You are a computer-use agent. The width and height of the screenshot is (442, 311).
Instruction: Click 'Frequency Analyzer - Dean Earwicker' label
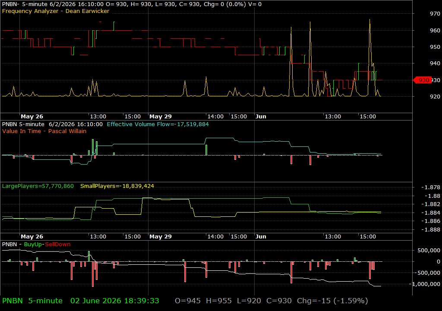(x=56, y=11)
